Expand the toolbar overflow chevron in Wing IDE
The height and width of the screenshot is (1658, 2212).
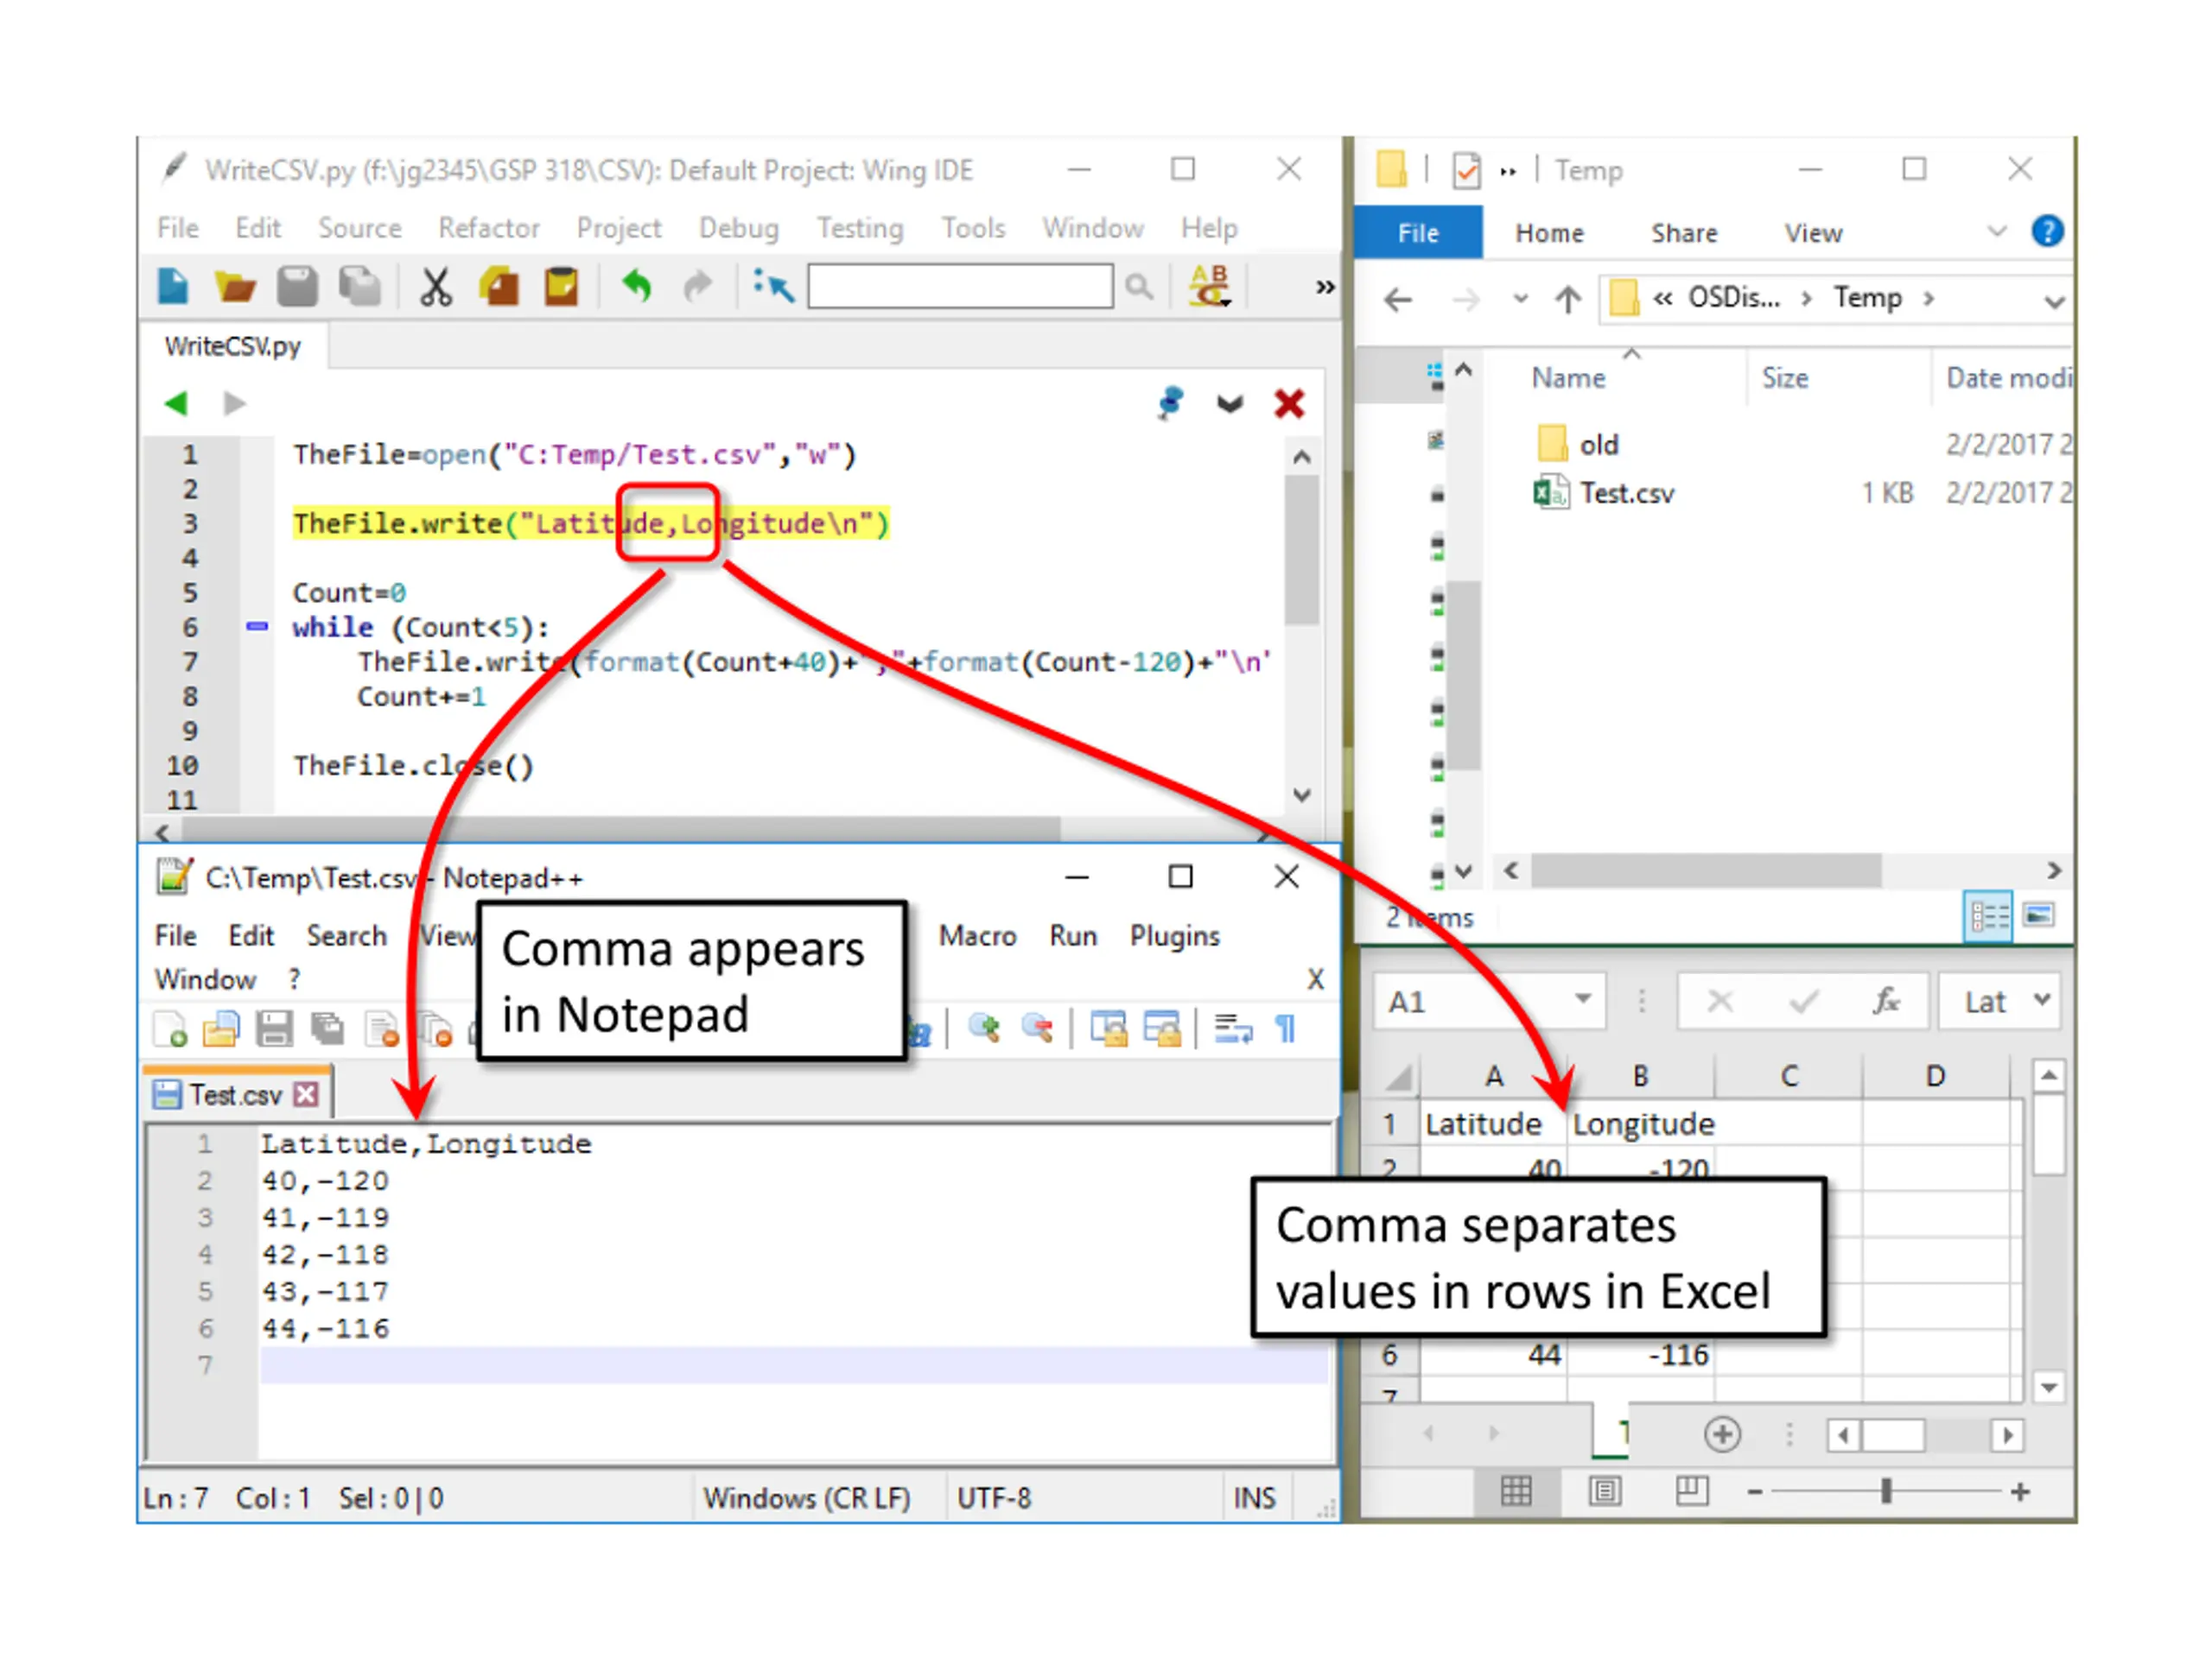click(x=1325, y=288)
